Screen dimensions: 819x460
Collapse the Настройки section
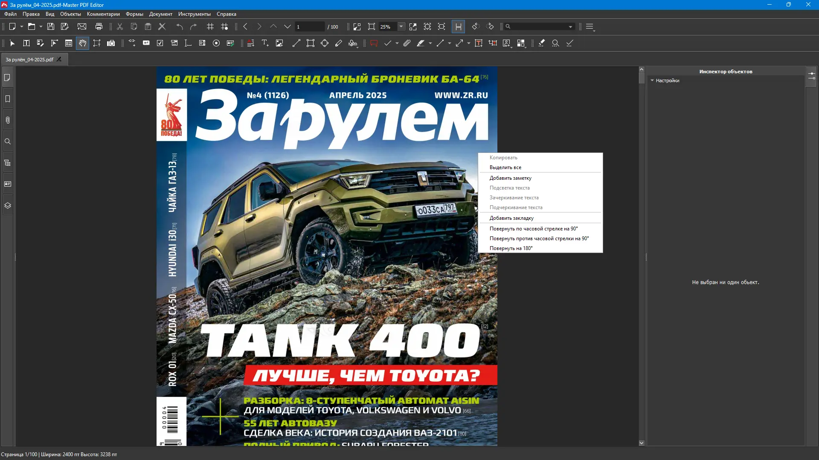pos(652,80)
